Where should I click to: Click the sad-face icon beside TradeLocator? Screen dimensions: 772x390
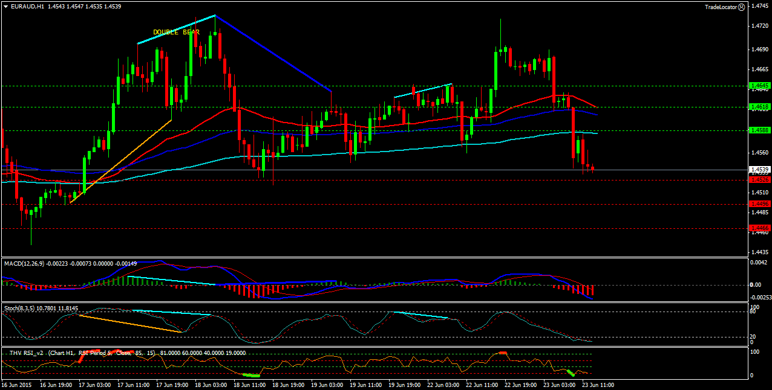click(742, 7)
